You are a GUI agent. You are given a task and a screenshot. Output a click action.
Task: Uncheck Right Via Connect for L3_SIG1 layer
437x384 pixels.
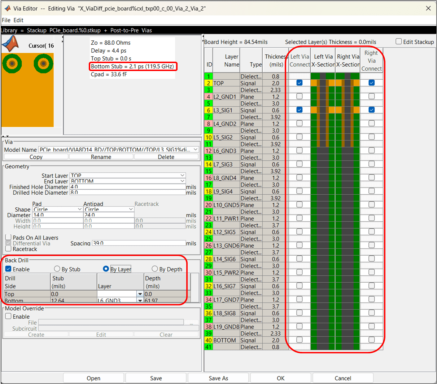pos(371,110)
